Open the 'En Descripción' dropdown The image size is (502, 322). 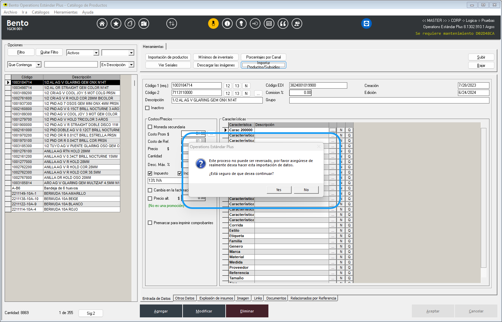(x=131, y=65)
